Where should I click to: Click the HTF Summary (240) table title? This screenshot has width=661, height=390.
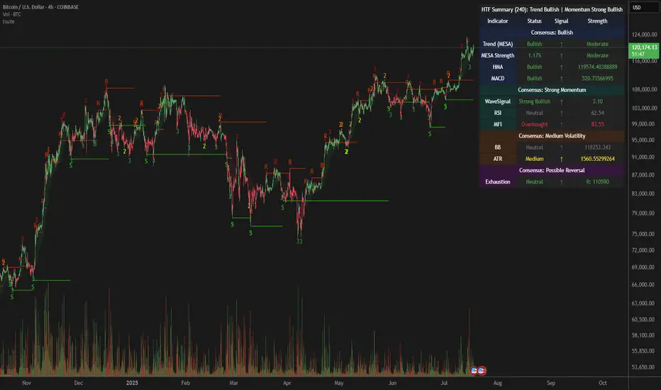[x=552, y=9]
